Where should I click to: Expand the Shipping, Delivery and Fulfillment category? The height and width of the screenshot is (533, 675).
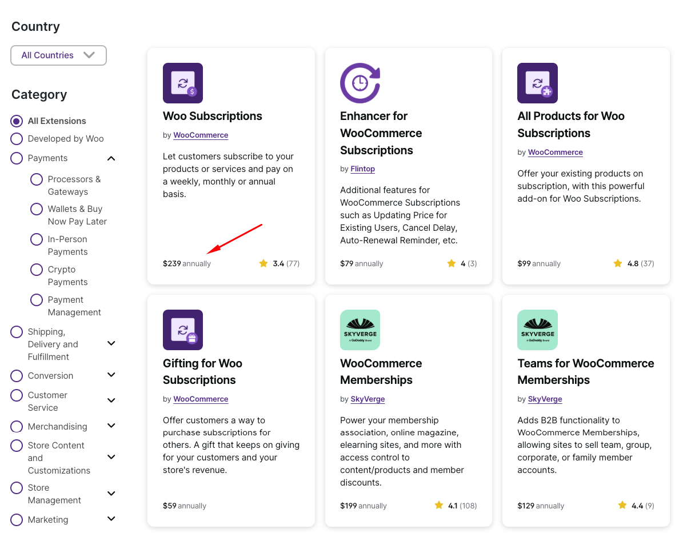111,343
